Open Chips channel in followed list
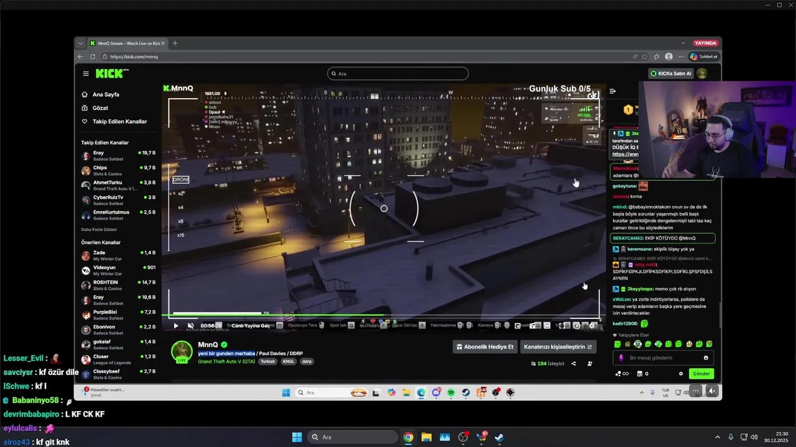796x447 pixels. (118, 170)
